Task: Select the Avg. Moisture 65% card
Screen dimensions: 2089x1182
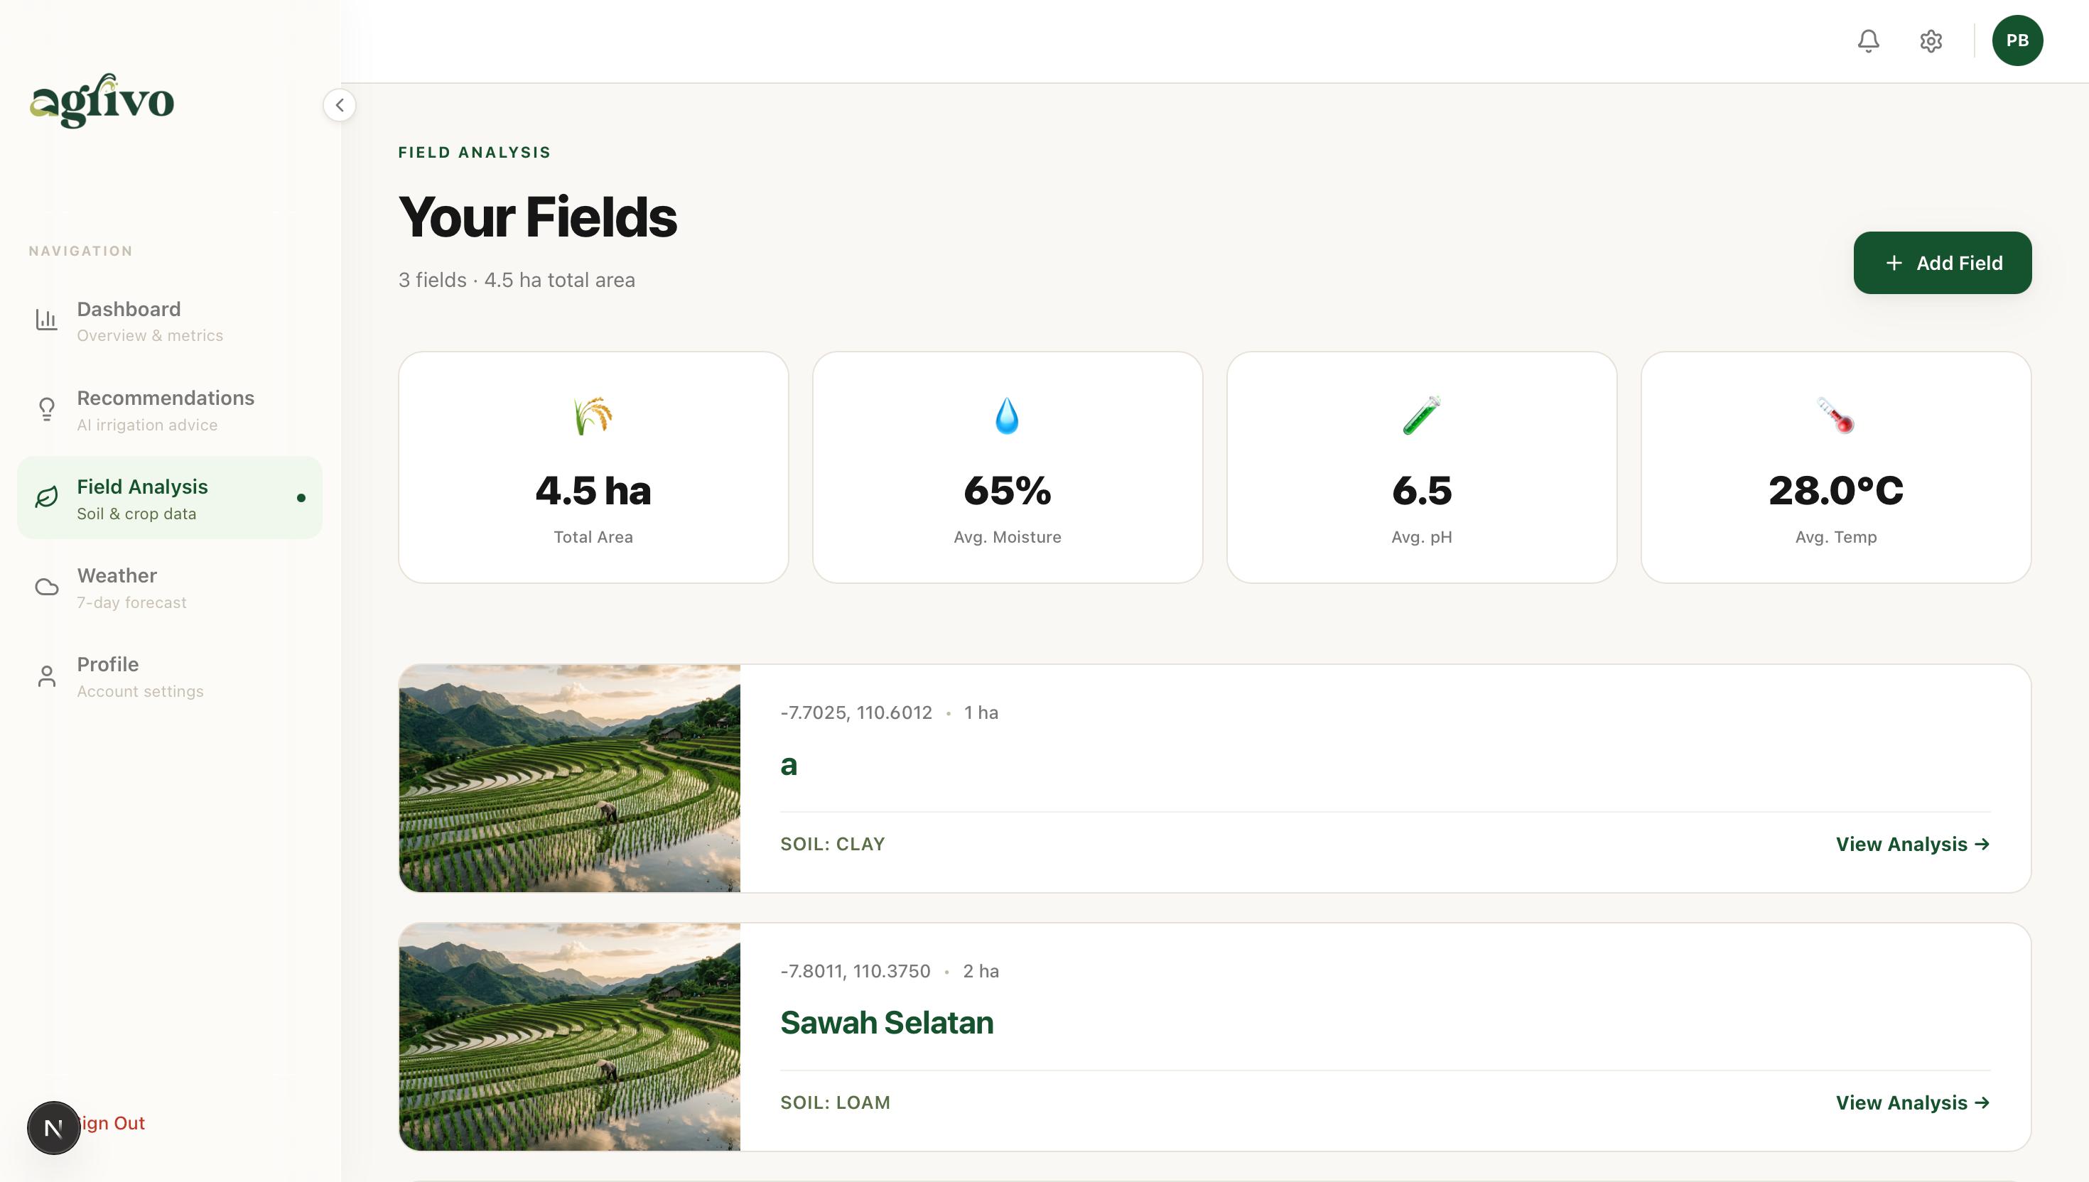Action: (x=1007, y=467)
